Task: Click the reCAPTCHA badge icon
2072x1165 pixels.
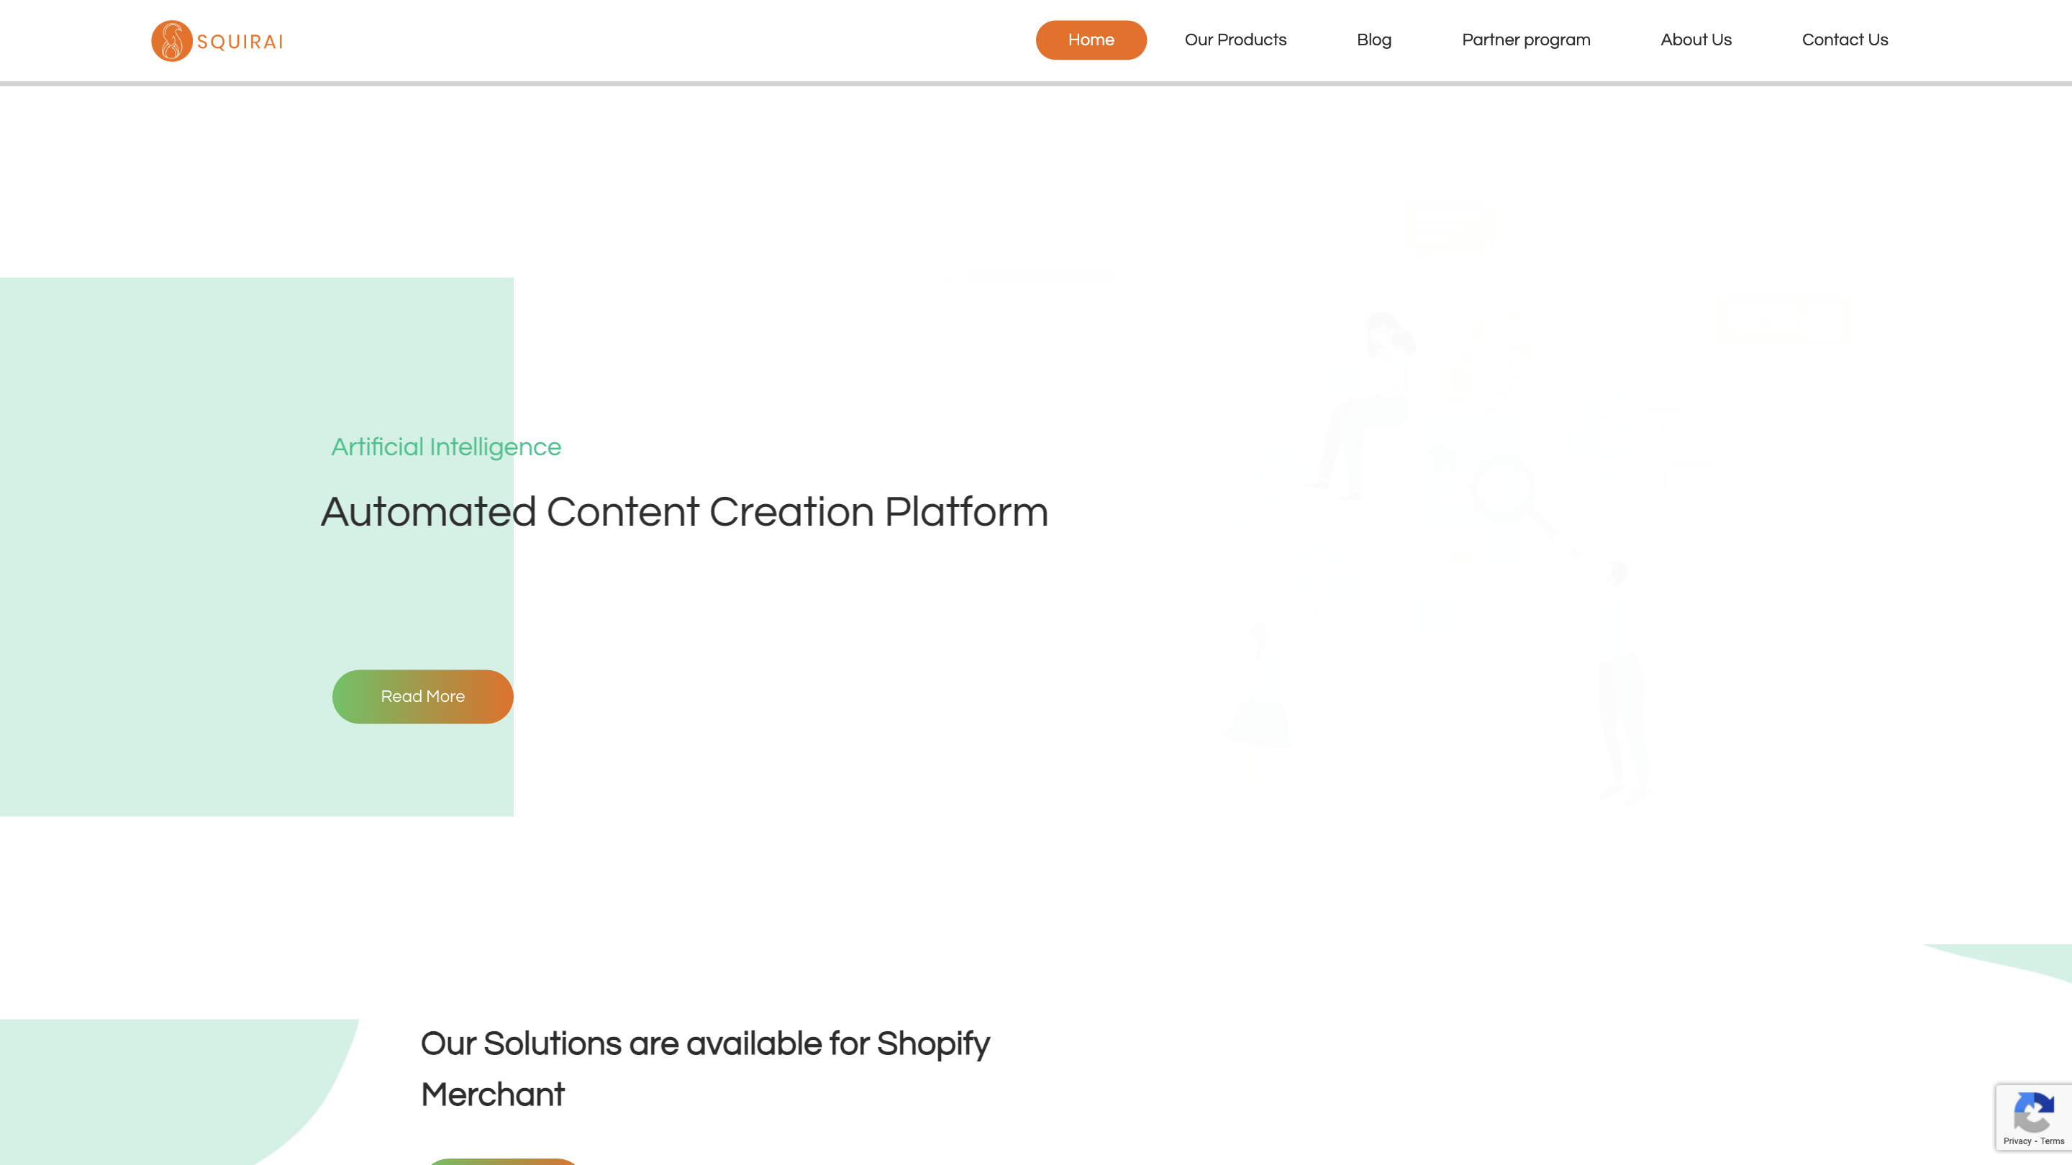Action: [2032, 1112]
